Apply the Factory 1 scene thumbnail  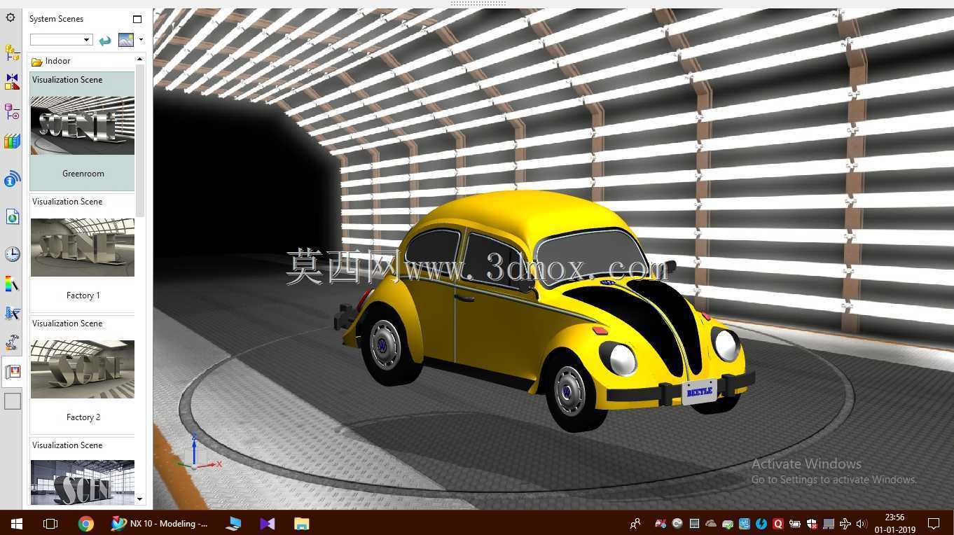(83, 247)
